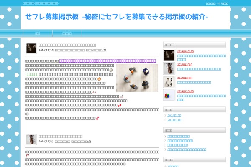Screen dimensions: 251x167
Task: Click the colorful ball thumbnail beside 2014年11月28日
Action: [169, 96]
